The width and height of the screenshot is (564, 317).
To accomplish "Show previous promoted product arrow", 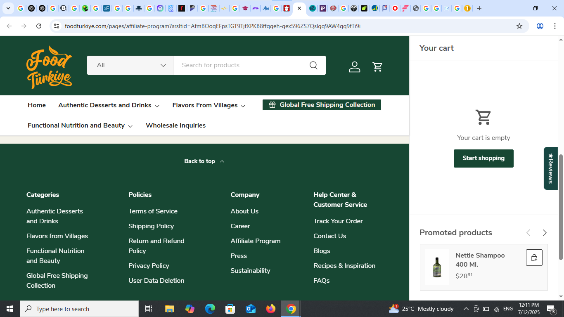I will coord(528,233).
